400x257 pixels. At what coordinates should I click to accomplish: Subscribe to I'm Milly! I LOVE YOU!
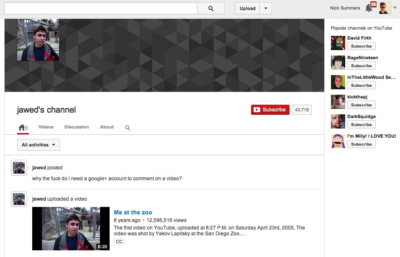[x=361, y=144]
